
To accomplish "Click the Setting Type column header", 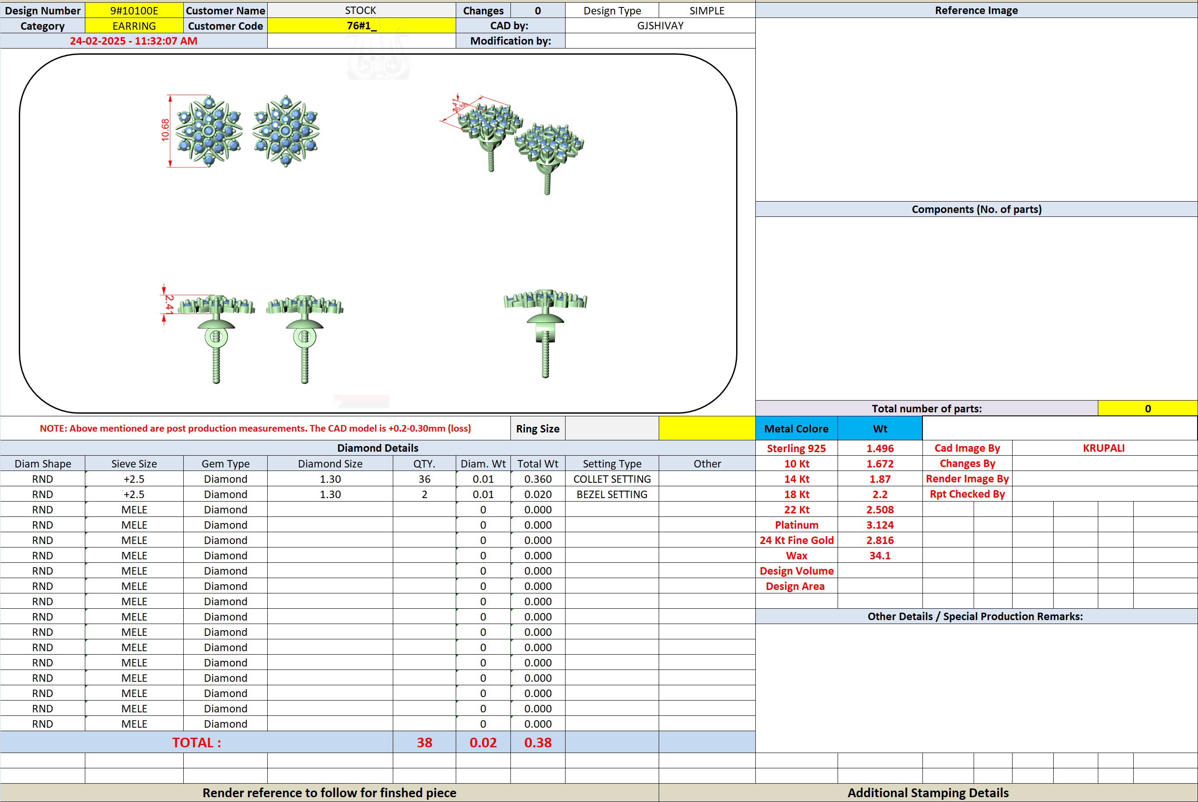I will [612, 464].
